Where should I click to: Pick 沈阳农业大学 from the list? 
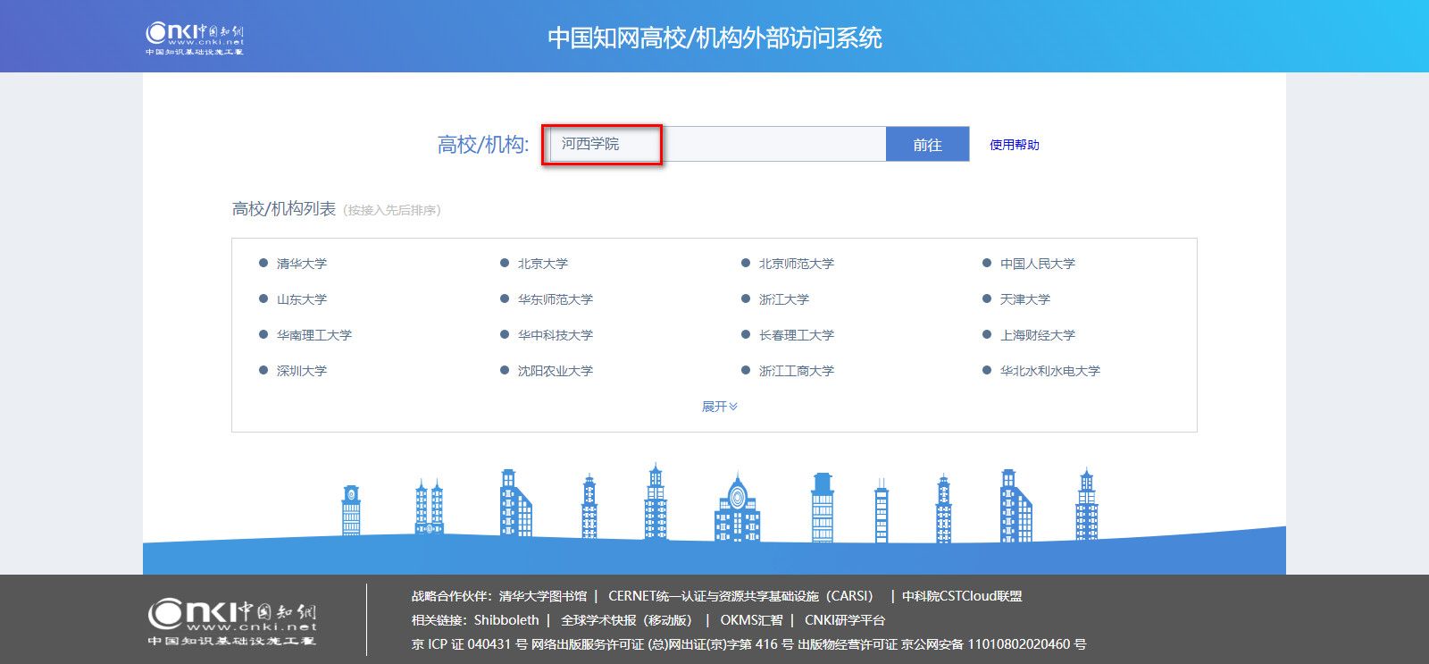coord(556,371)
